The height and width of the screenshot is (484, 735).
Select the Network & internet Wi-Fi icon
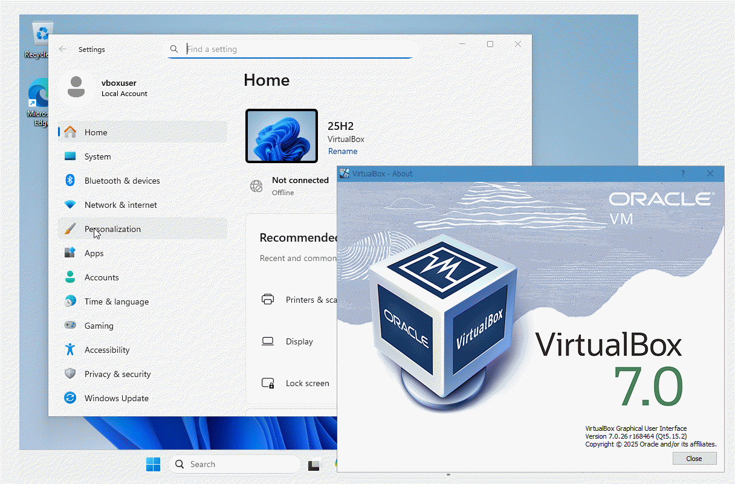pyautogui.click(x=70, y=205)
